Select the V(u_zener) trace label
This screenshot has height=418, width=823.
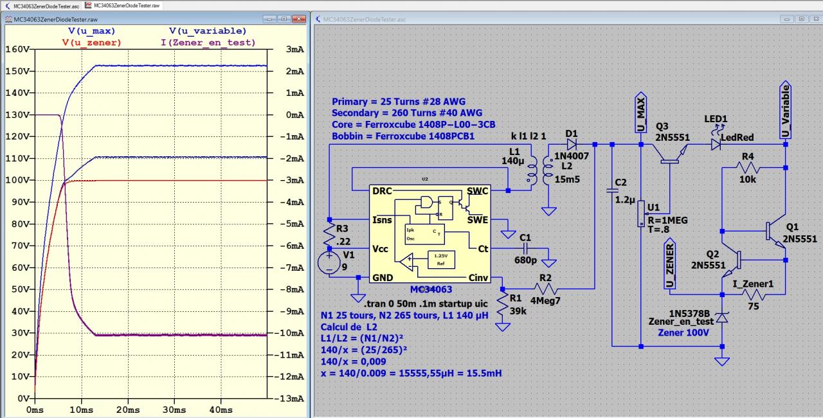[x=91, y=42]
